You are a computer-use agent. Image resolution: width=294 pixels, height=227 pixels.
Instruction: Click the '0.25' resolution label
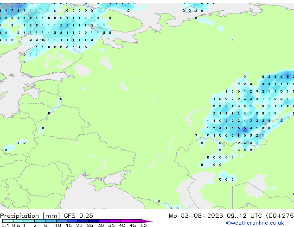click(86, 216)
